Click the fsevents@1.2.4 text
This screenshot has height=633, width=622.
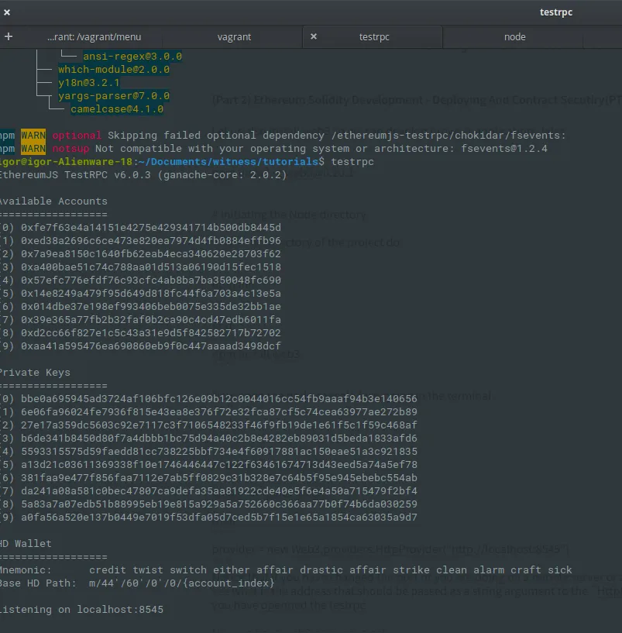pos(504,149)
